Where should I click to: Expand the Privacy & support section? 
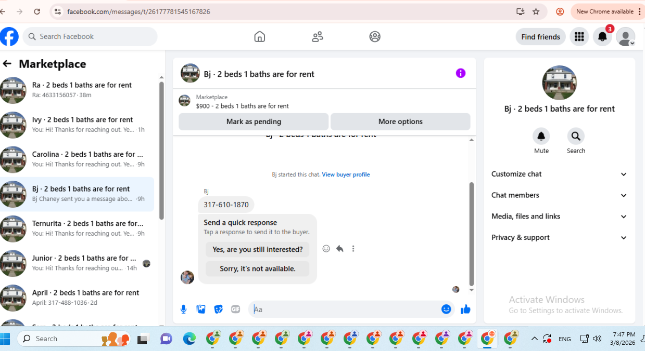tap(560, 238)
